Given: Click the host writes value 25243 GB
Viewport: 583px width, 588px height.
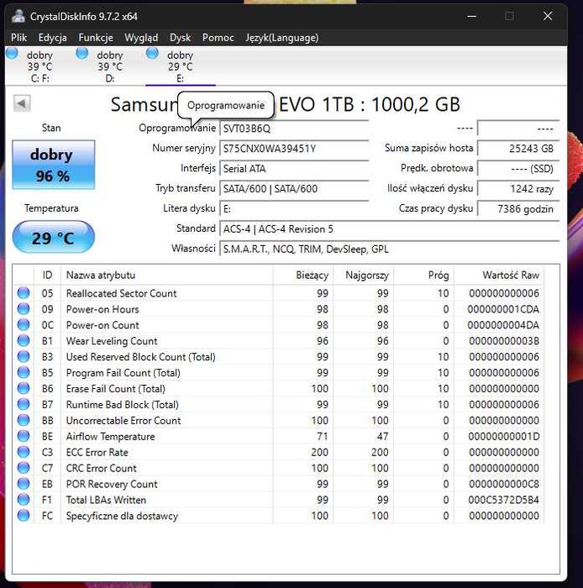Looking at the screenshot, I should [518, 149].
